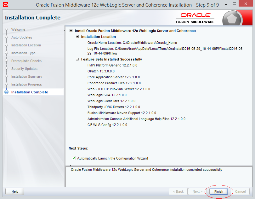255x199 pixels.
Task: Click the Installation Complete page heading
Action: click(32, 18)
